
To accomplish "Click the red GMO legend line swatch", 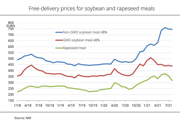I will (x=59, y=40).
